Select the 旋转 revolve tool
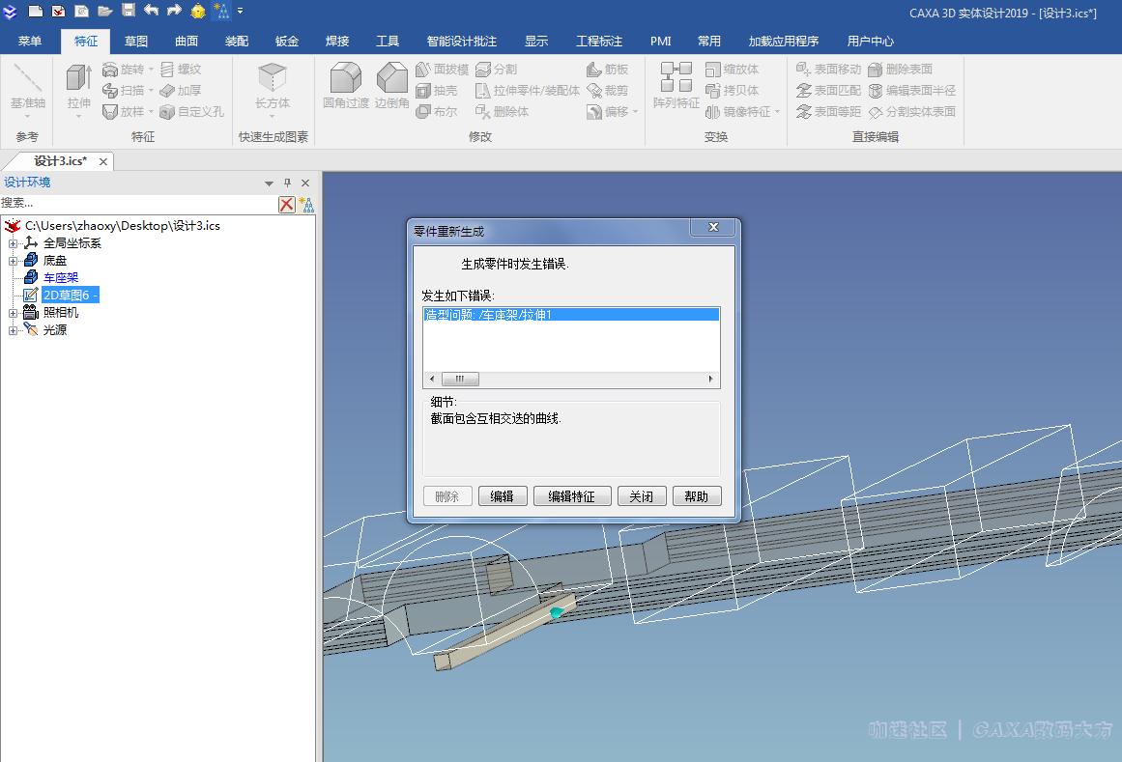The height and width of the screenshot is (762, 1122). (x=124, y=70)
